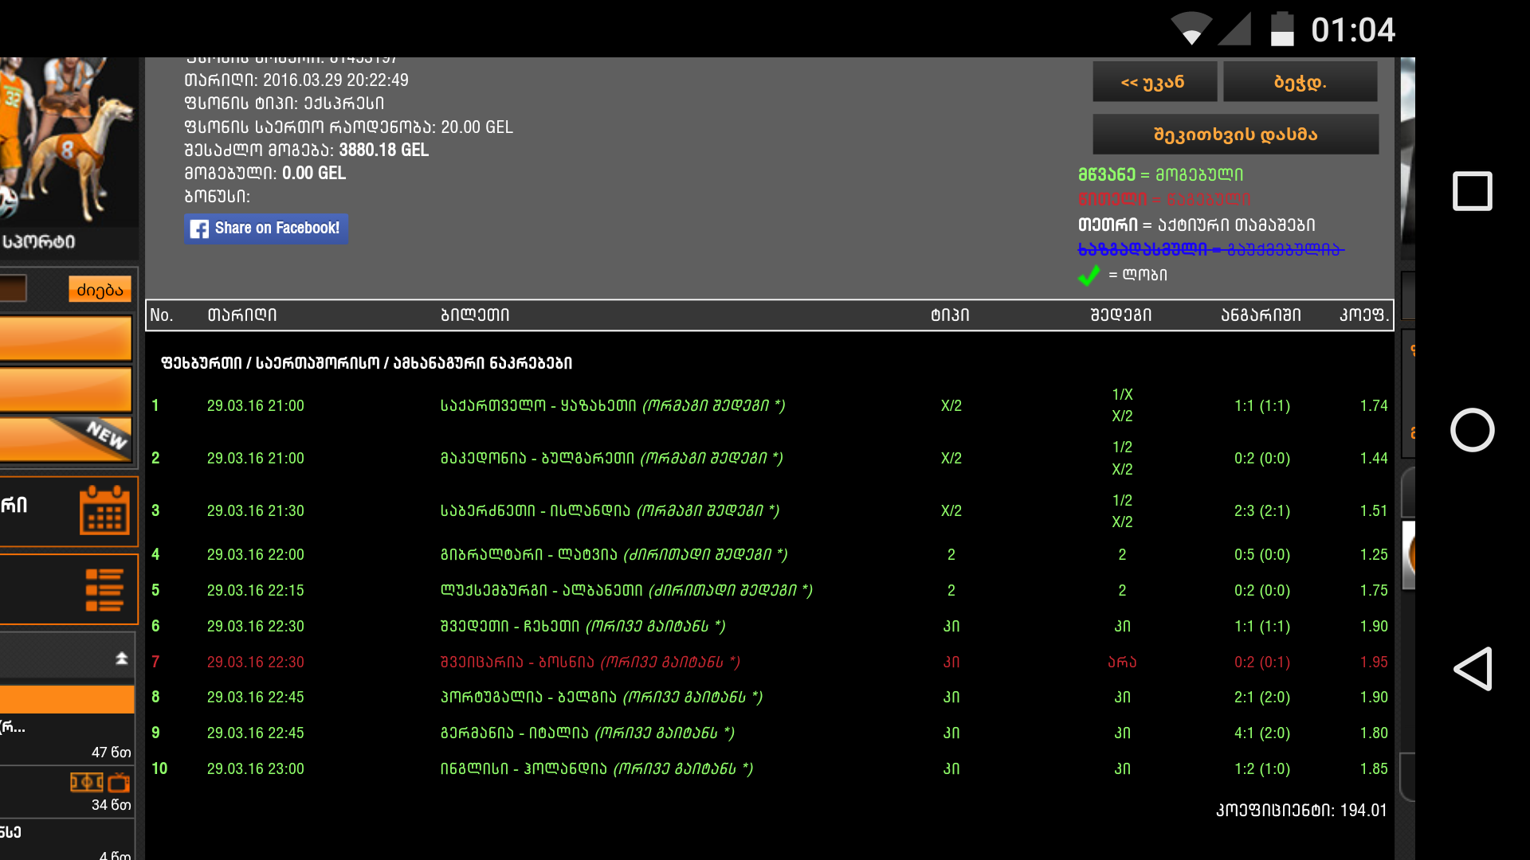
Task: Tap the football pitch icon
Action: point(86,783)
